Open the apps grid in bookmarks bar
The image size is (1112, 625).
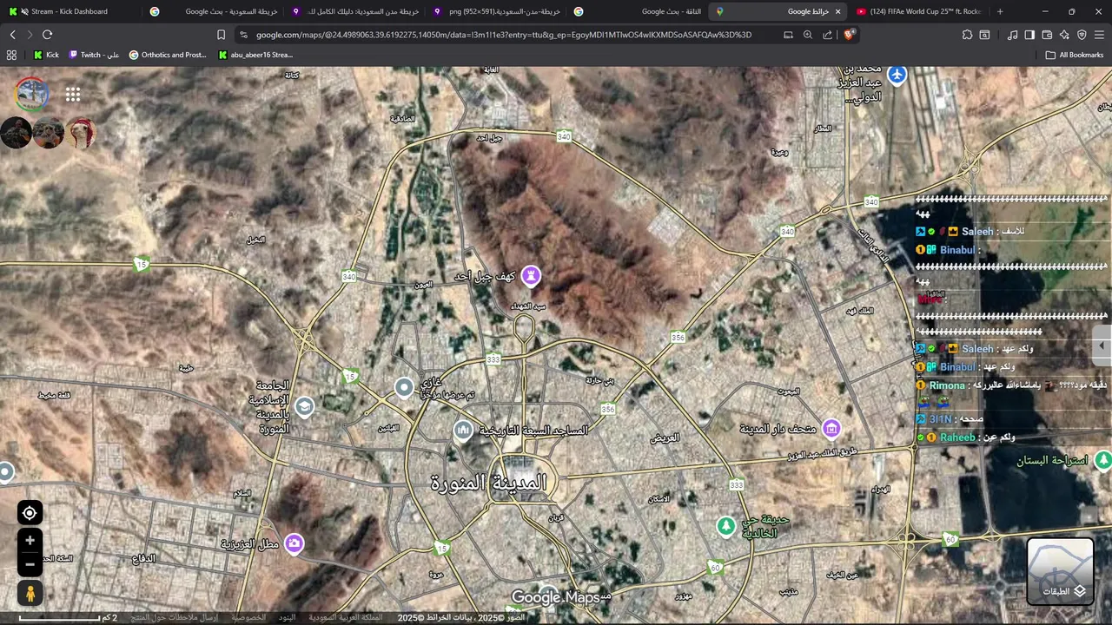click(11, 55)
